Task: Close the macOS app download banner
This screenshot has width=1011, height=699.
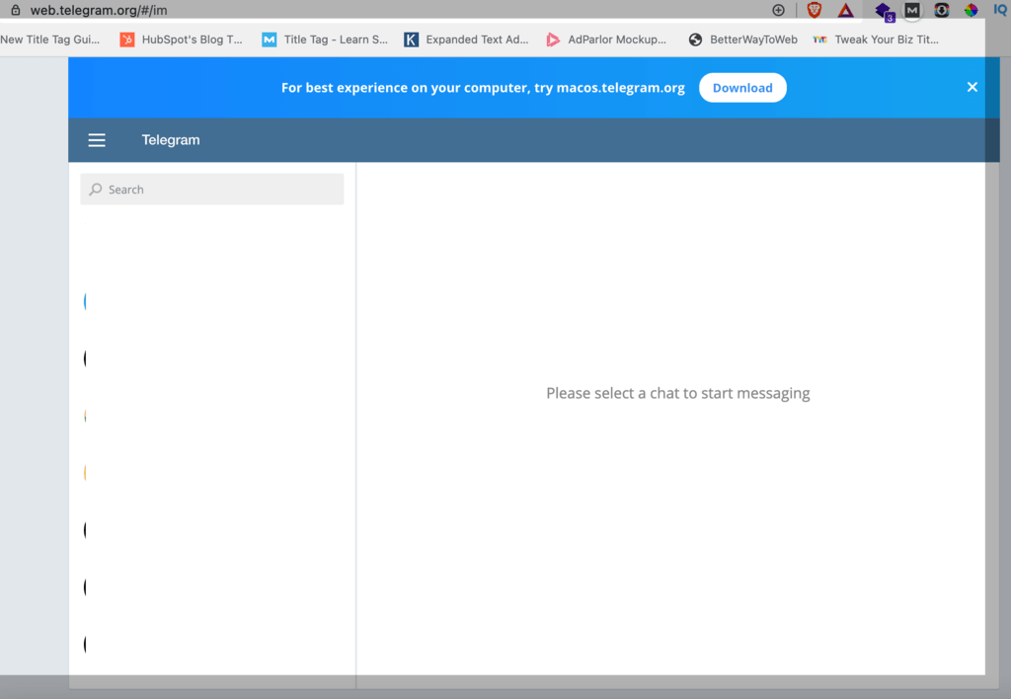Action: (972, 87)
